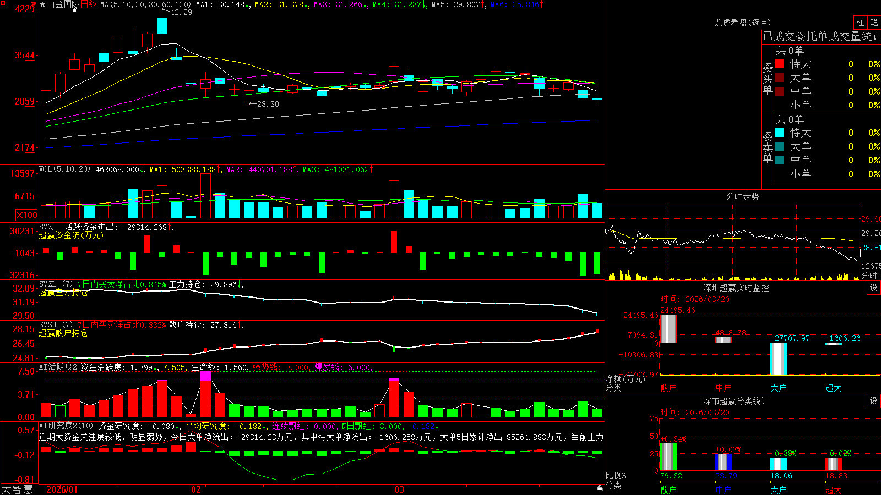Screen dimensions: 881x495
Task: Click the X100 volume multiplier box
Action: pos(26,215)
